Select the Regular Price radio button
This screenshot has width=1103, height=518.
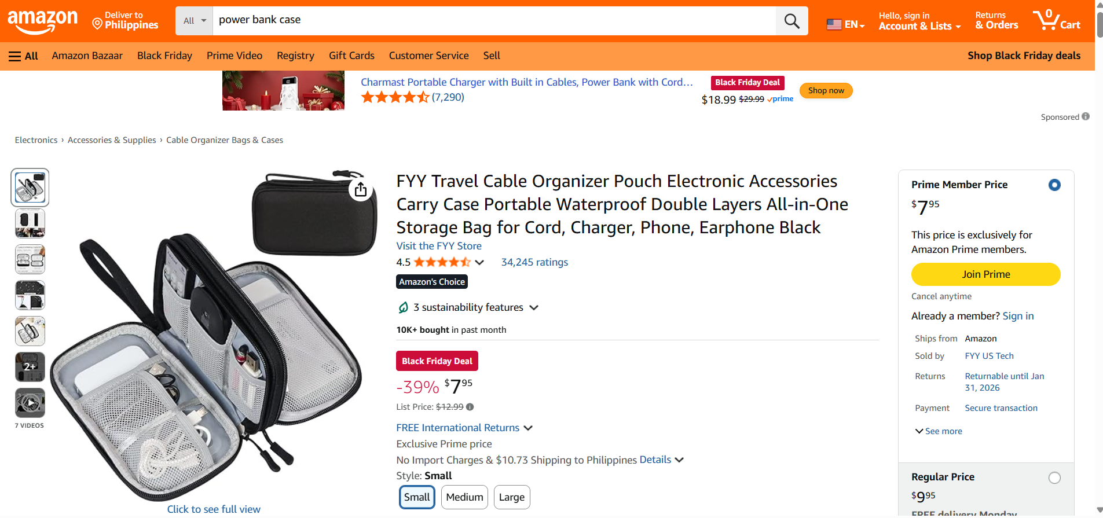click(x=1054, y=478)
